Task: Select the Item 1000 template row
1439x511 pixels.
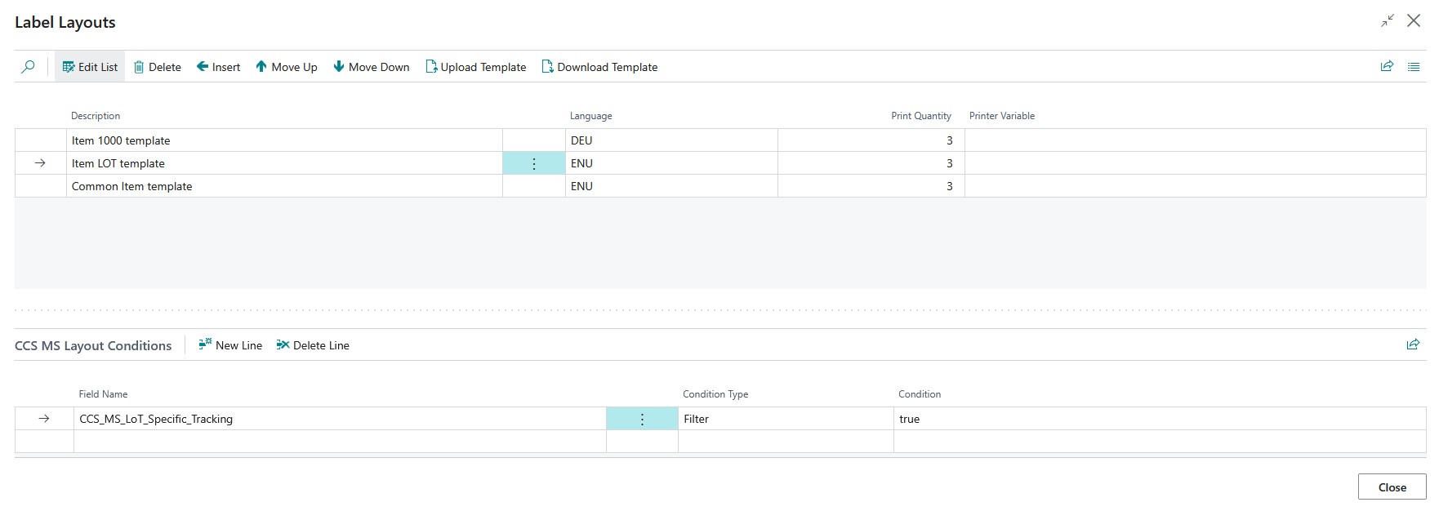Action: [121, 140]
